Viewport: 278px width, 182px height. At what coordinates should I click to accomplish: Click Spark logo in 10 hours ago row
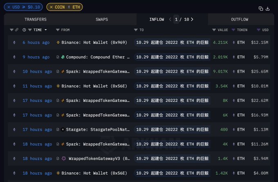click(63, 72)
